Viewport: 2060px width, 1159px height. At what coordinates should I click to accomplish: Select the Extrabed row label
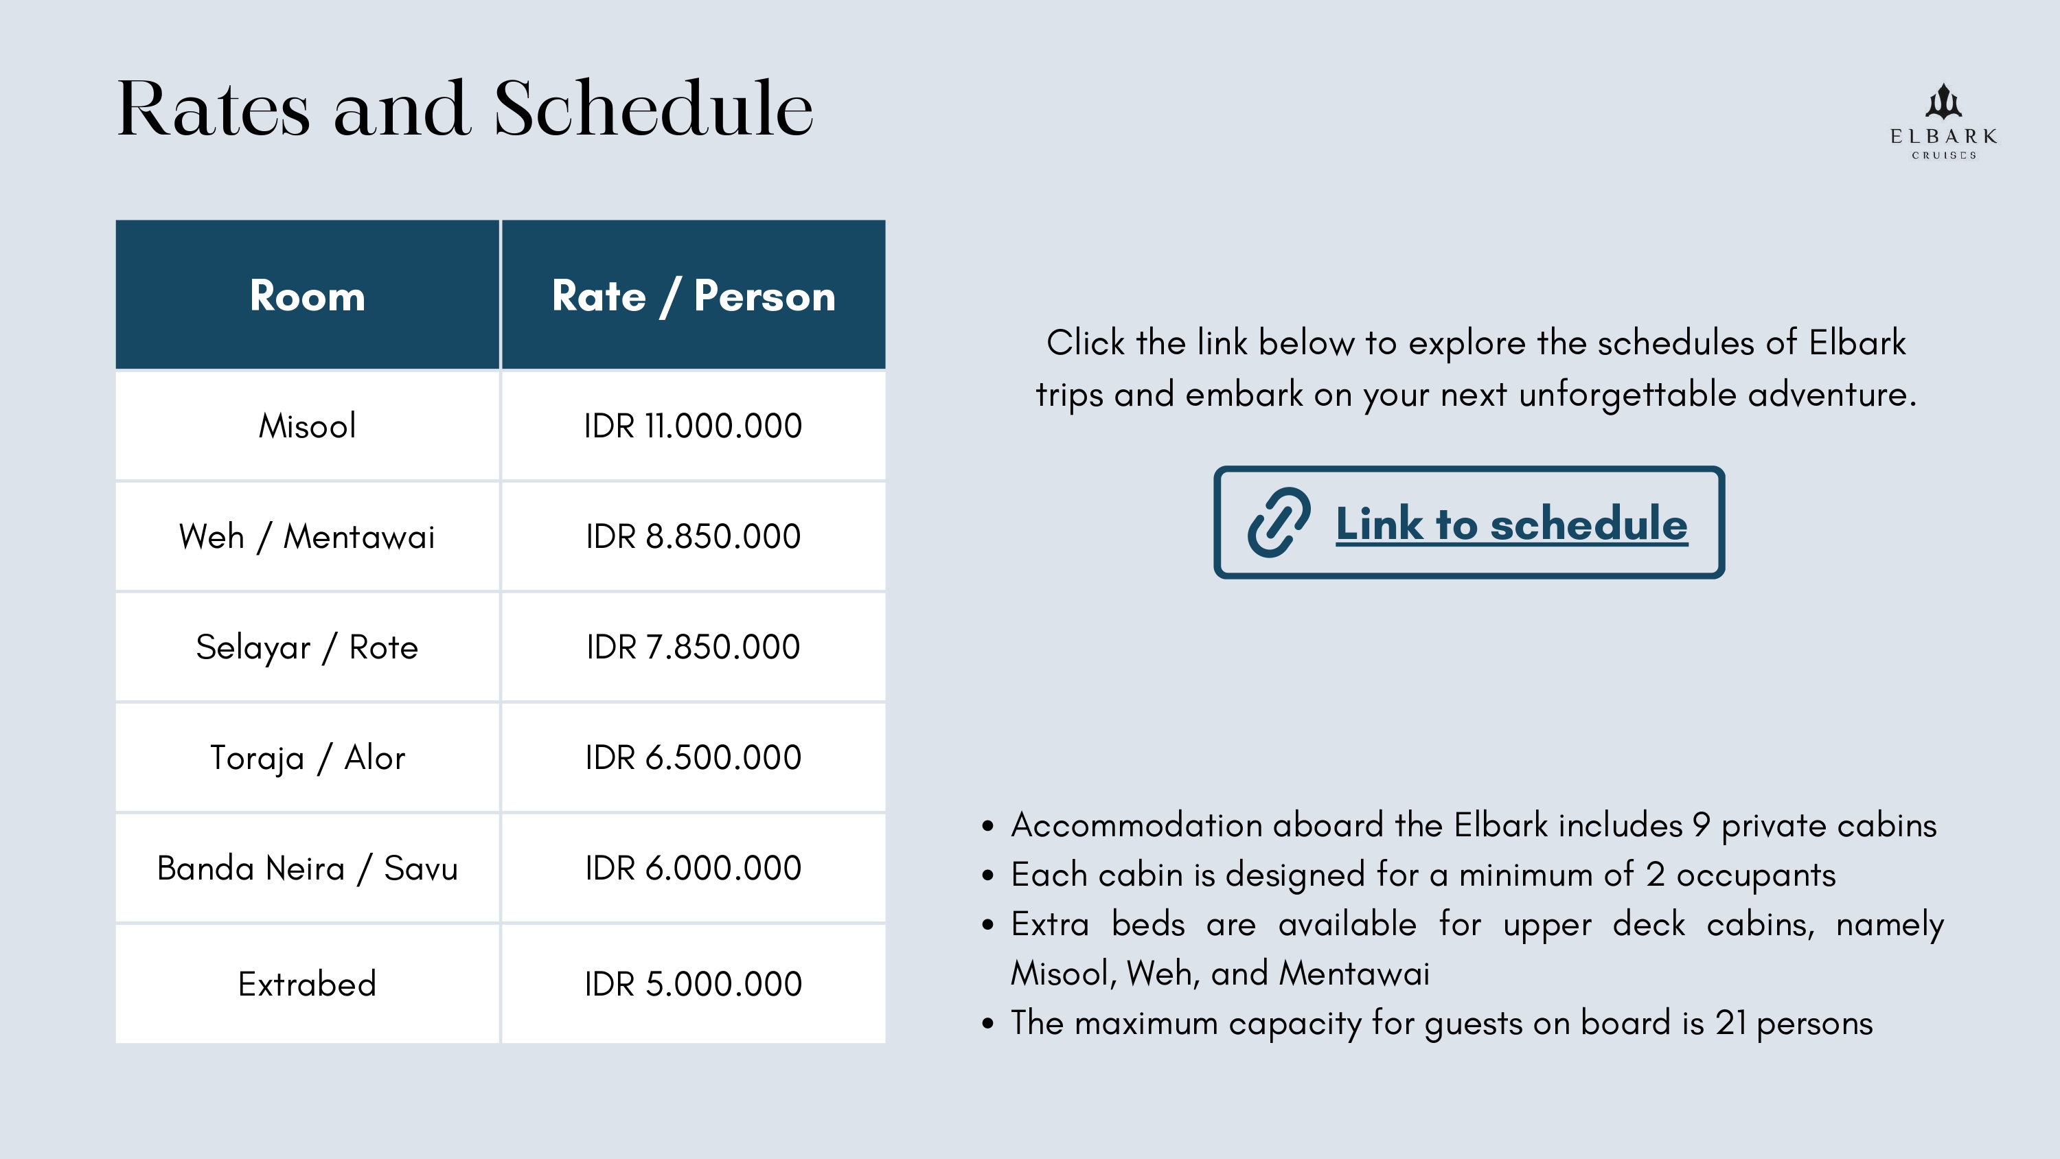tap(307, 984)
